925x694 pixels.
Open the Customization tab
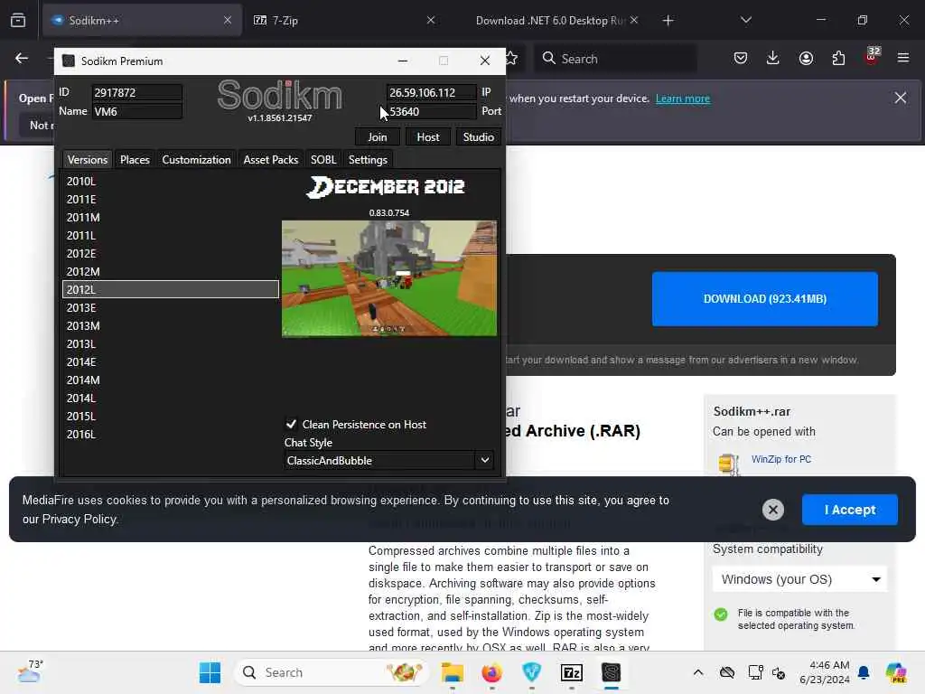tap(196, 159)
